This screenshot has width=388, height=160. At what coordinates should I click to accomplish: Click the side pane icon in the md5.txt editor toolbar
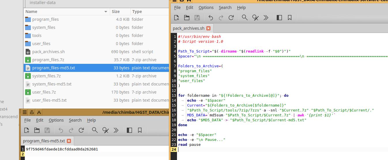129,130
